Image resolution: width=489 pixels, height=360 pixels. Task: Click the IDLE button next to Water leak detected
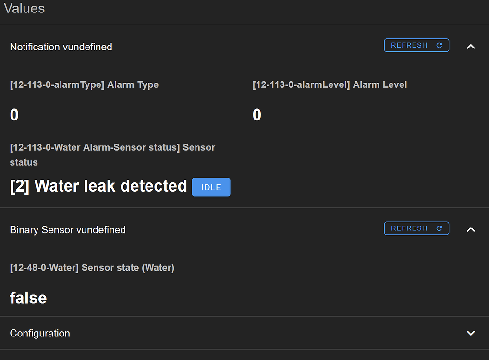click(x=211, y=187)
